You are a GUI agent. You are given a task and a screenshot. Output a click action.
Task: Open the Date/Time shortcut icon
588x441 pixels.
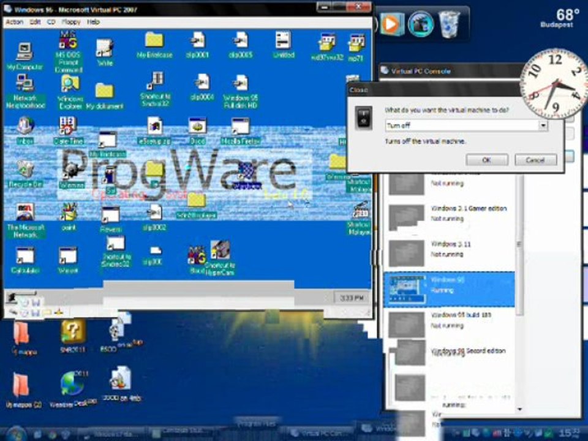point(68,131)
